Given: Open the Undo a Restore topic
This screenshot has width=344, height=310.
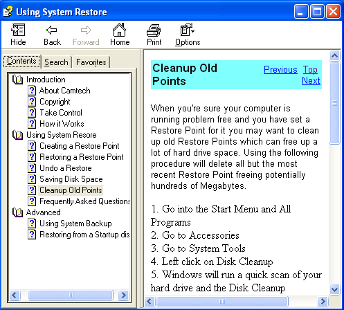Looking at the screenshot, I should click(x=66, y=168).
